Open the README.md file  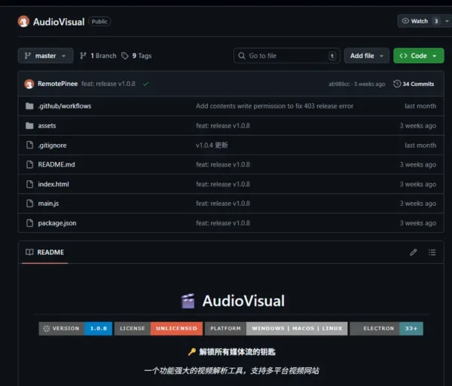click(x=56, y=164)
